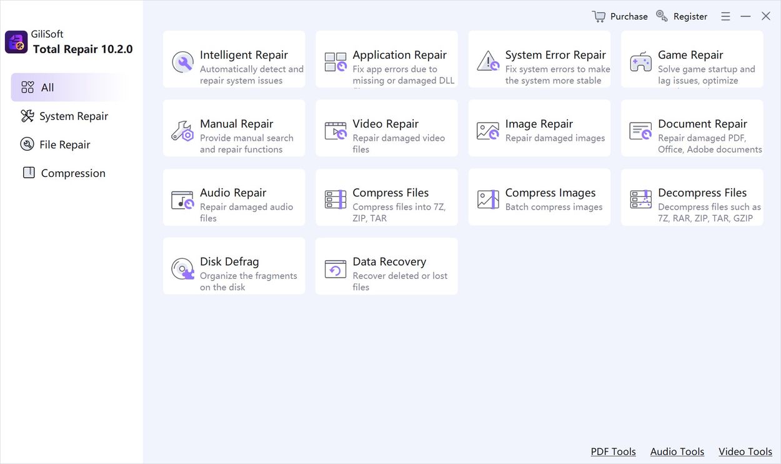Click the Application Repair icon
781x464 pixels.
point(336,62)
